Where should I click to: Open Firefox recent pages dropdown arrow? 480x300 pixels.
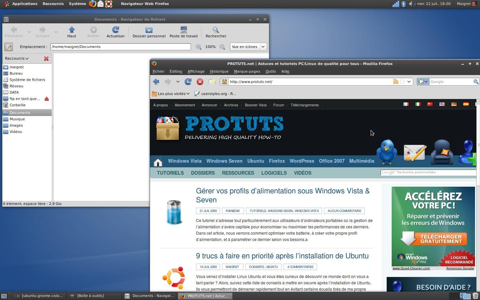178,82
